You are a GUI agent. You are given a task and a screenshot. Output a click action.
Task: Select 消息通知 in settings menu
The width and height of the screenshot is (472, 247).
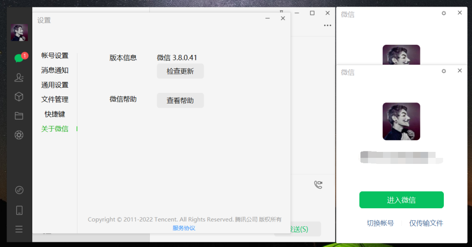tap(55, 70)
